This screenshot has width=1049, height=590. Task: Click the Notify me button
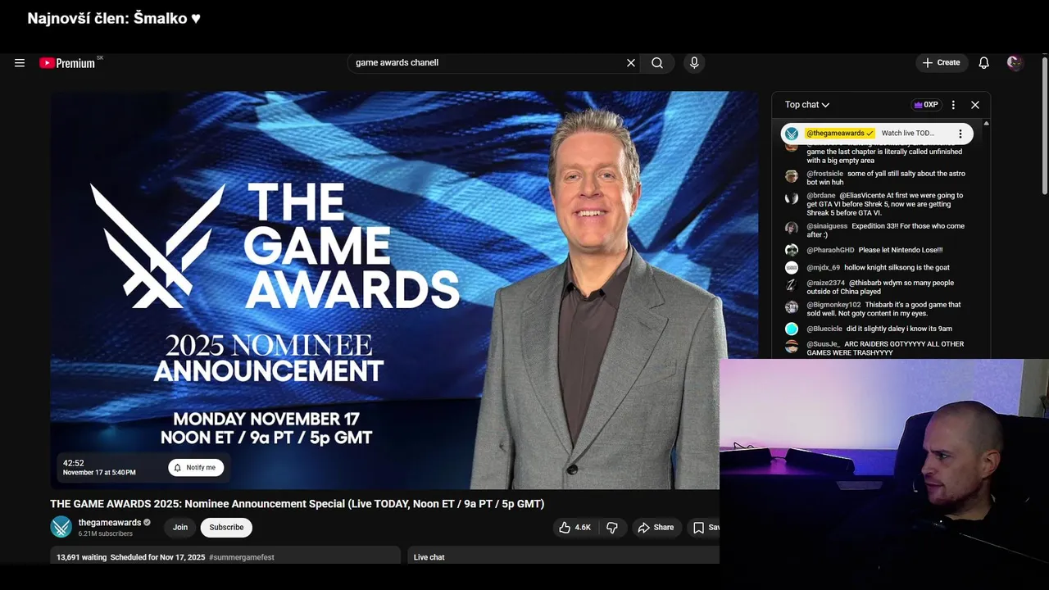point(196,468)
